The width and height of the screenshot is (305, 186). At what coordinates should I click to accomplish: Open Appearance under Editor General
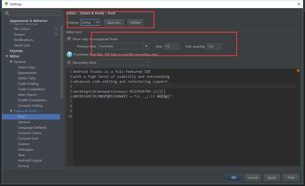click(27, 73)
